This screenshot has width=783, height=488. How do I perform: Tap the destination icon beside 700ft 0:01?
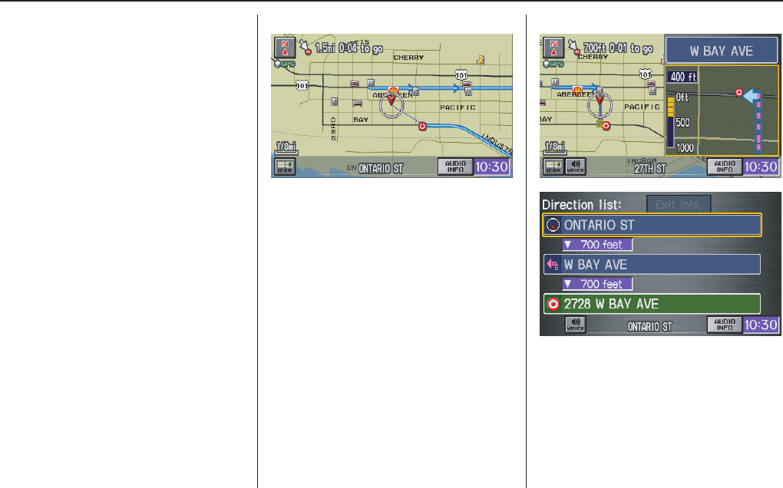point(574,47)
